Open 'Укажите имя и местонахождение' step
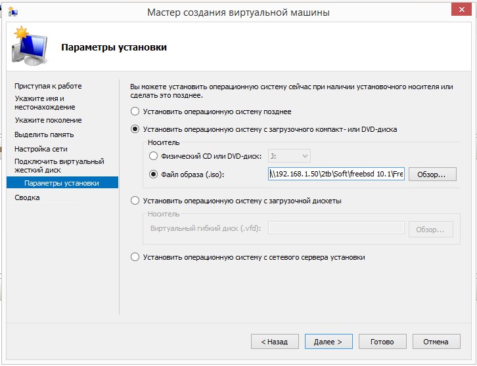477x366 pixels. pos(45,103)
